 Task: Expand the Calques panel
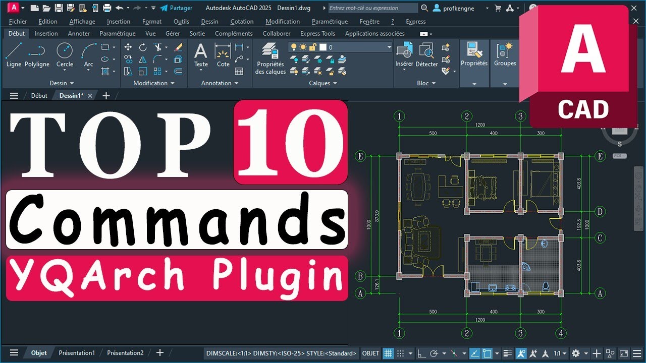323,83
